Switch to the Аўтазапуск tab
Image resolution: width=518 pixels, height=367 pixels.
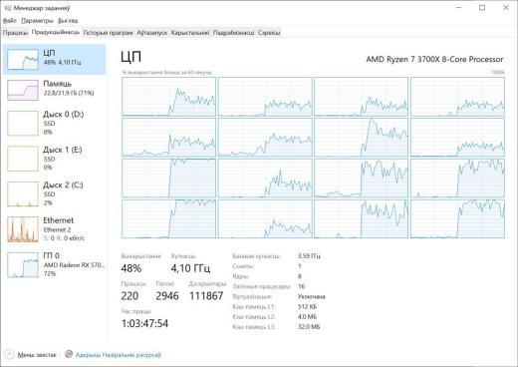pos(152,33)
